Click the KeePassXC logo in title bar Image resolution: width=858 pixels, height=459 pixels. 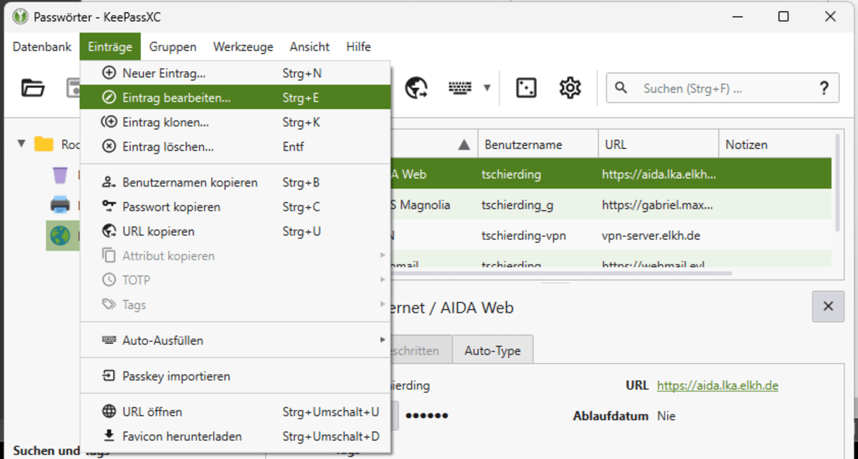pos(20,16)
